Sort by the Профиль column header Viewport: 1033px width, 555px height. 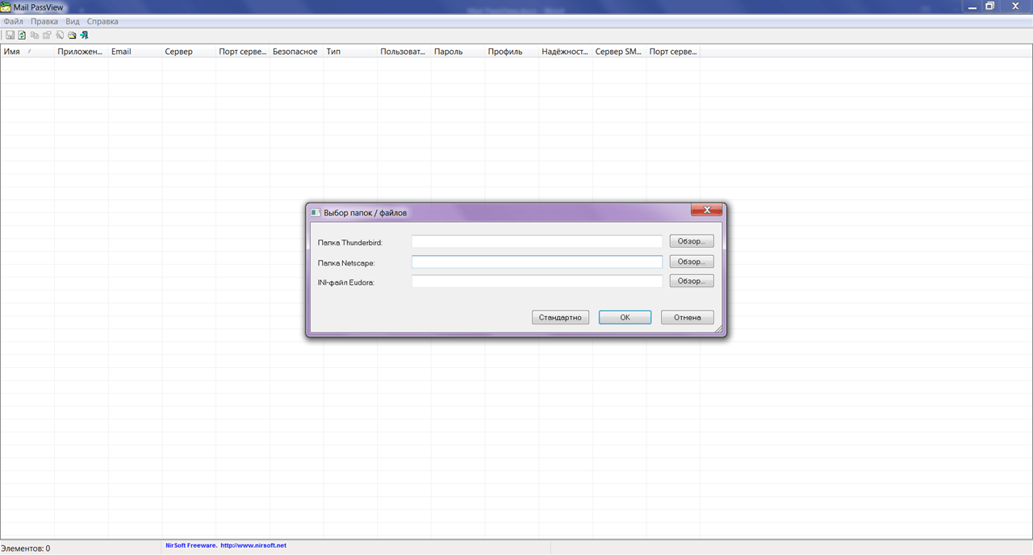click(512, 52)
